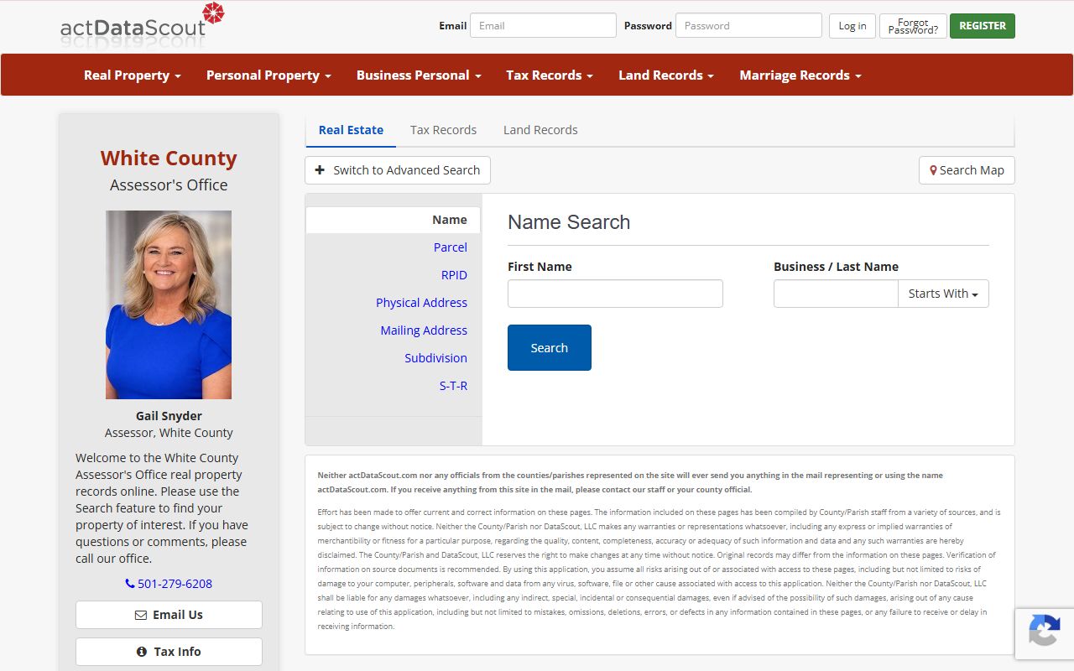The height and width of the screenshot is (671, 1074).
Task: Switch to the Land Records tab
Action: 540,130
